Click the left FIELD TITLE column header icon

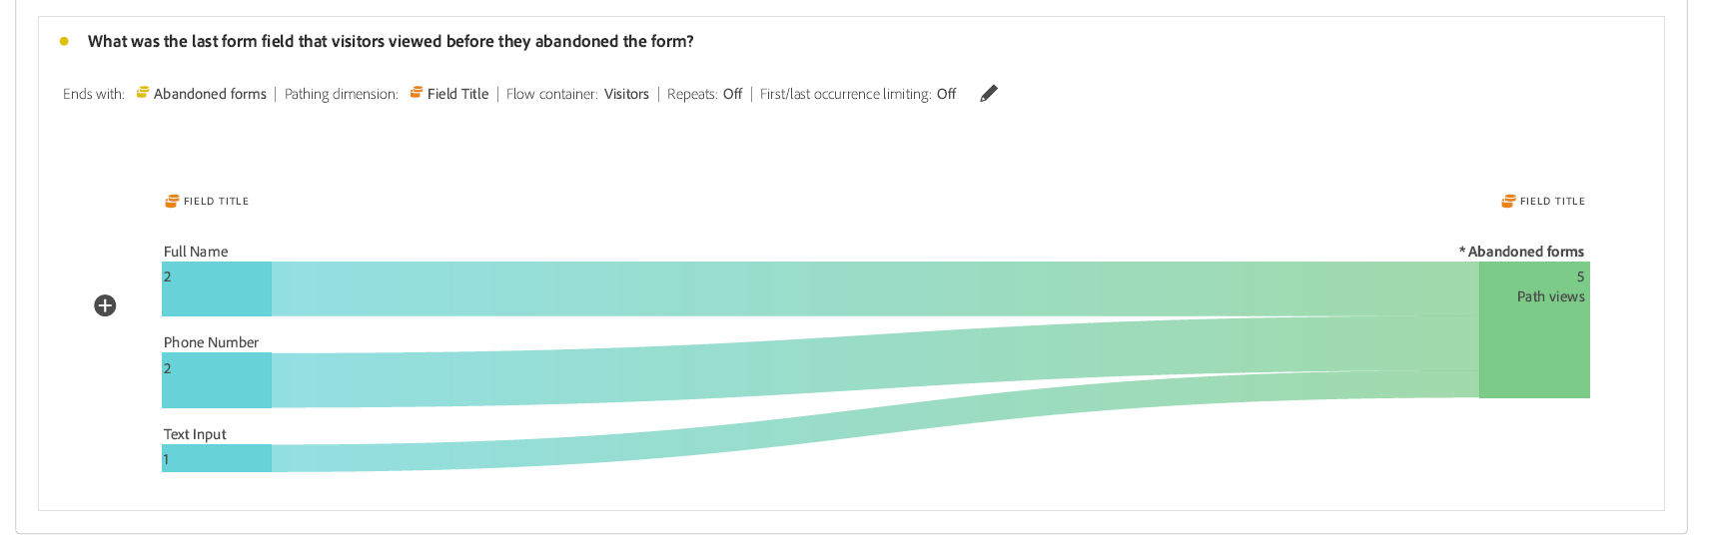coord(172,201)
